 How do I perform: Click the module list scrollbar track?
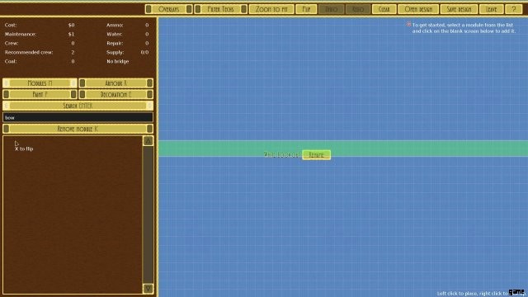148,214
